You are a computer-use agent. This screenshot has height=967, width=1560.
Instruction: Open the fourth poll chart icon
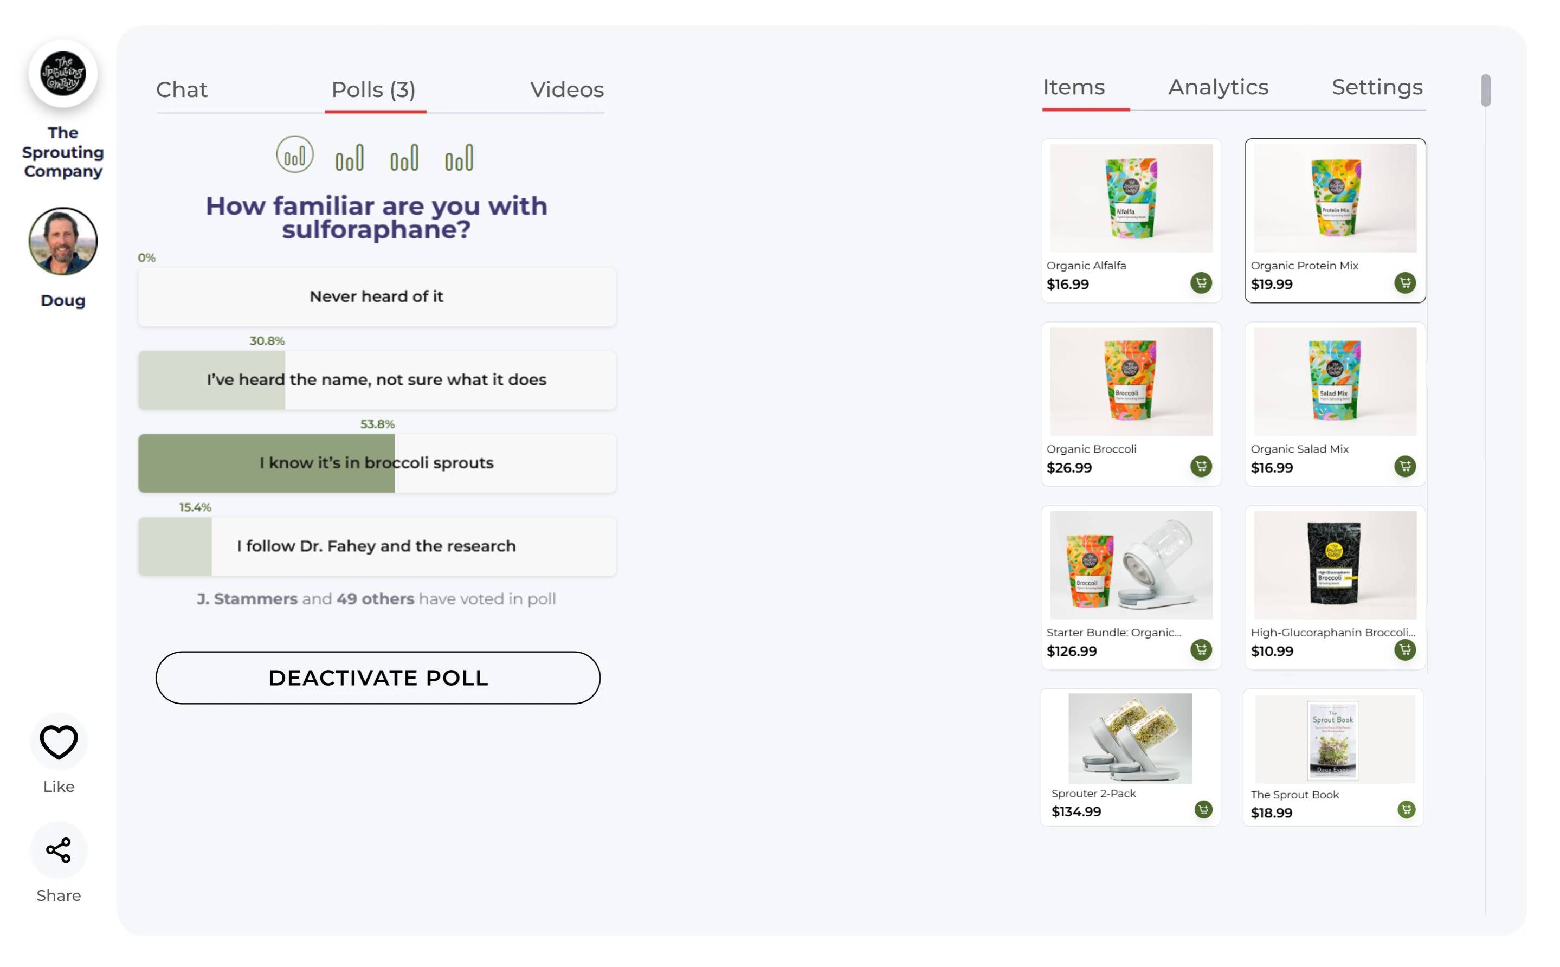459,157
